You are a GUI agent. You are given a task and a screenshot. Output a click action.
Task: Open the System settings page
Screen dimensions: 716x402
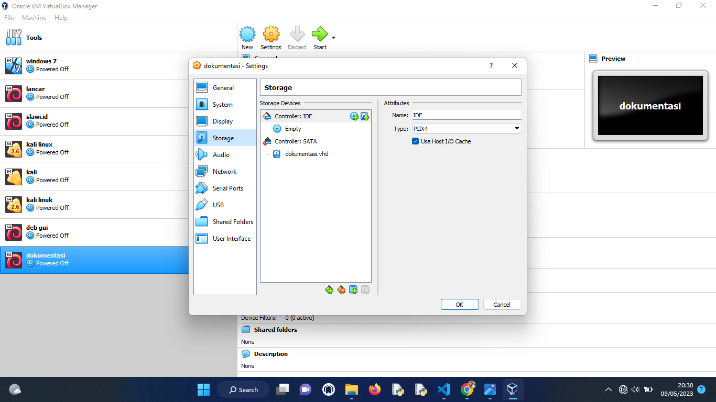[225, 105]
